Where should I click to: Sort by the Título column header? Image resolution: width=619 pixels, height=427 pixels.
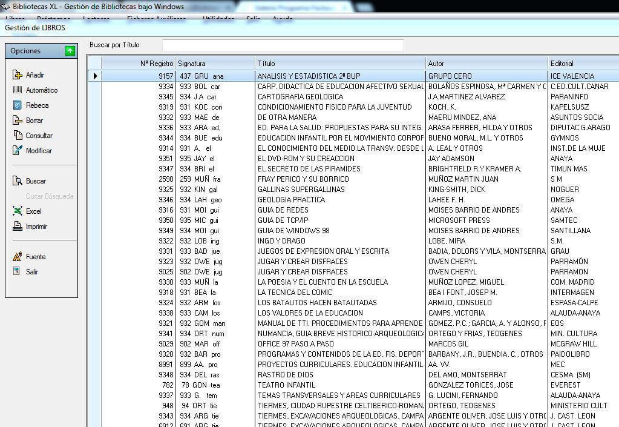click(x=340, y=63)
